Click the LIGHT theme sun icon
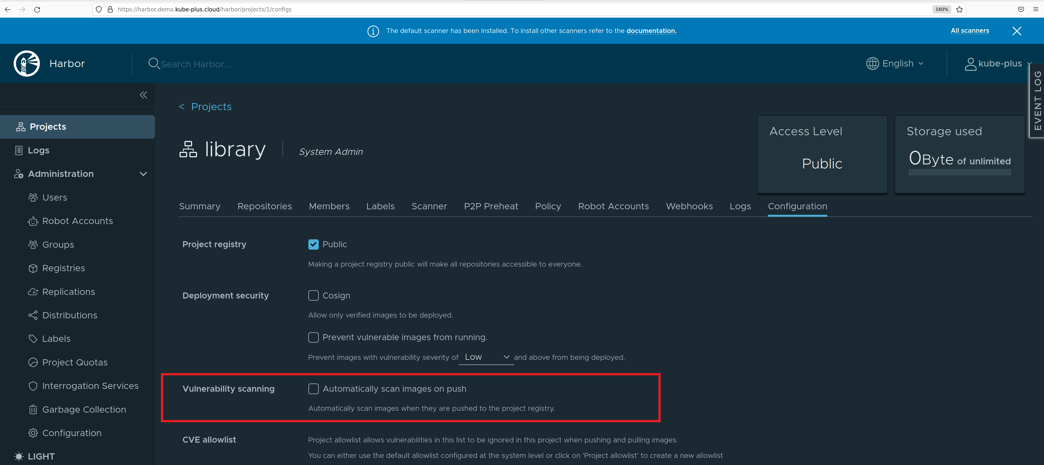Image resolution: width=1044 pixels, height=465 pixels. click(19, 457)
